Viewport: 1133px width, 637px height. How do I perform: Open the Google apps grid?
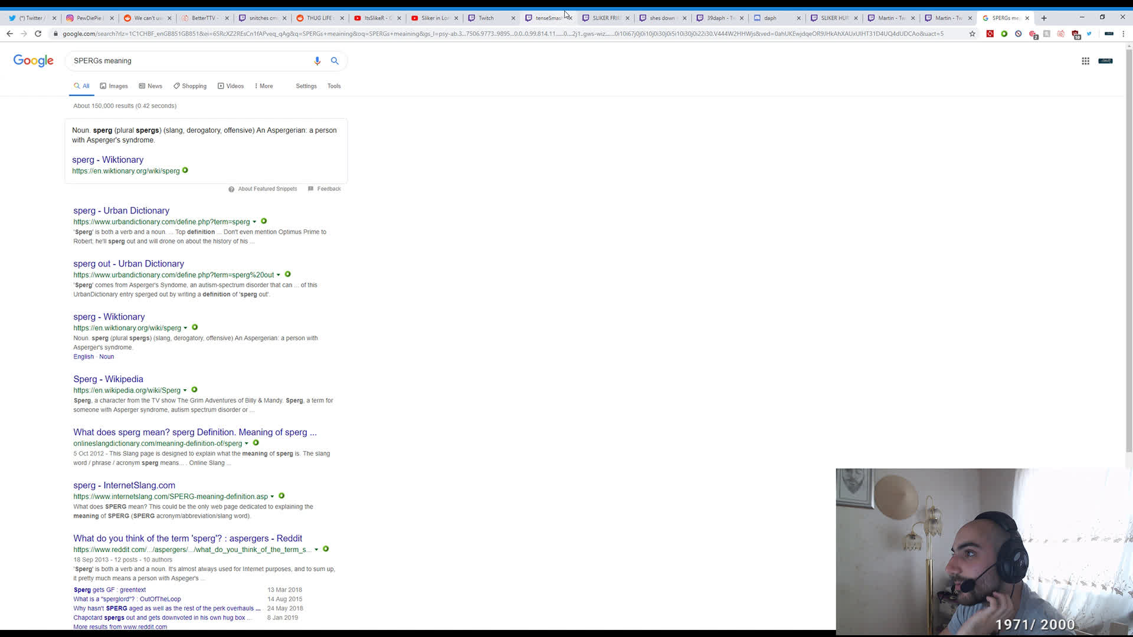[x=1085, y=61]
